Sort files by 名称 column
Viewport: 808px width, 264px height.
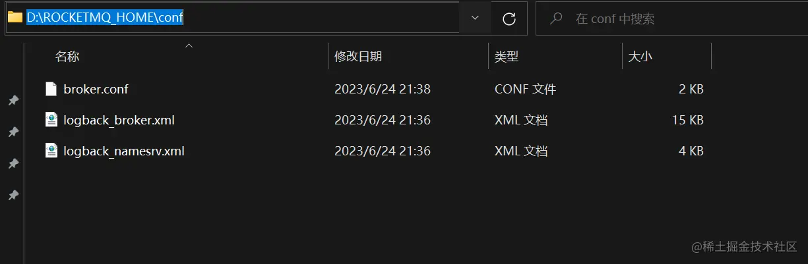click(67, 57)
